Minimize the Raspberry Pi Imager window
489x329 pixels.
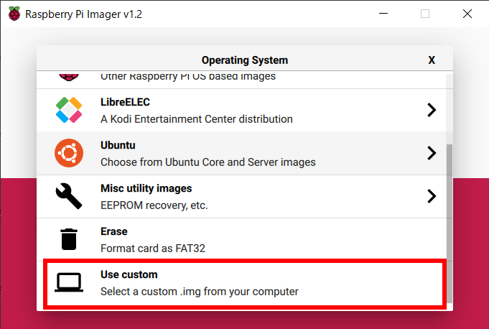point(383,14)
